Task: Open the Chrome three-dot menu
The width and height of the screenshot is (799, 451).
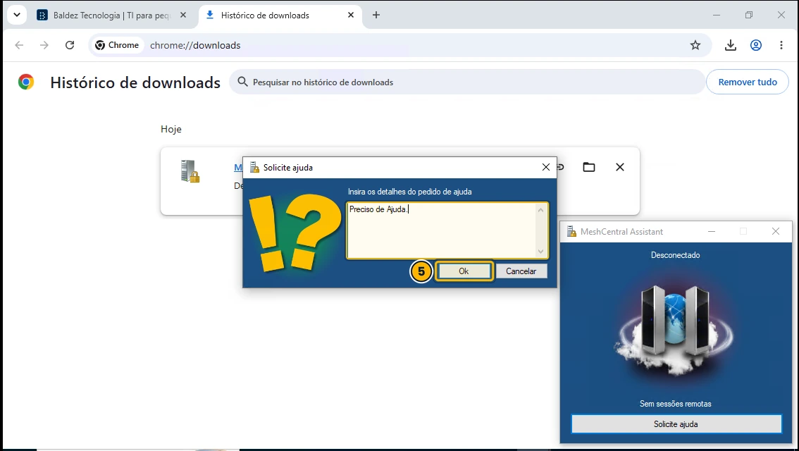Action: tap(781, 45)
